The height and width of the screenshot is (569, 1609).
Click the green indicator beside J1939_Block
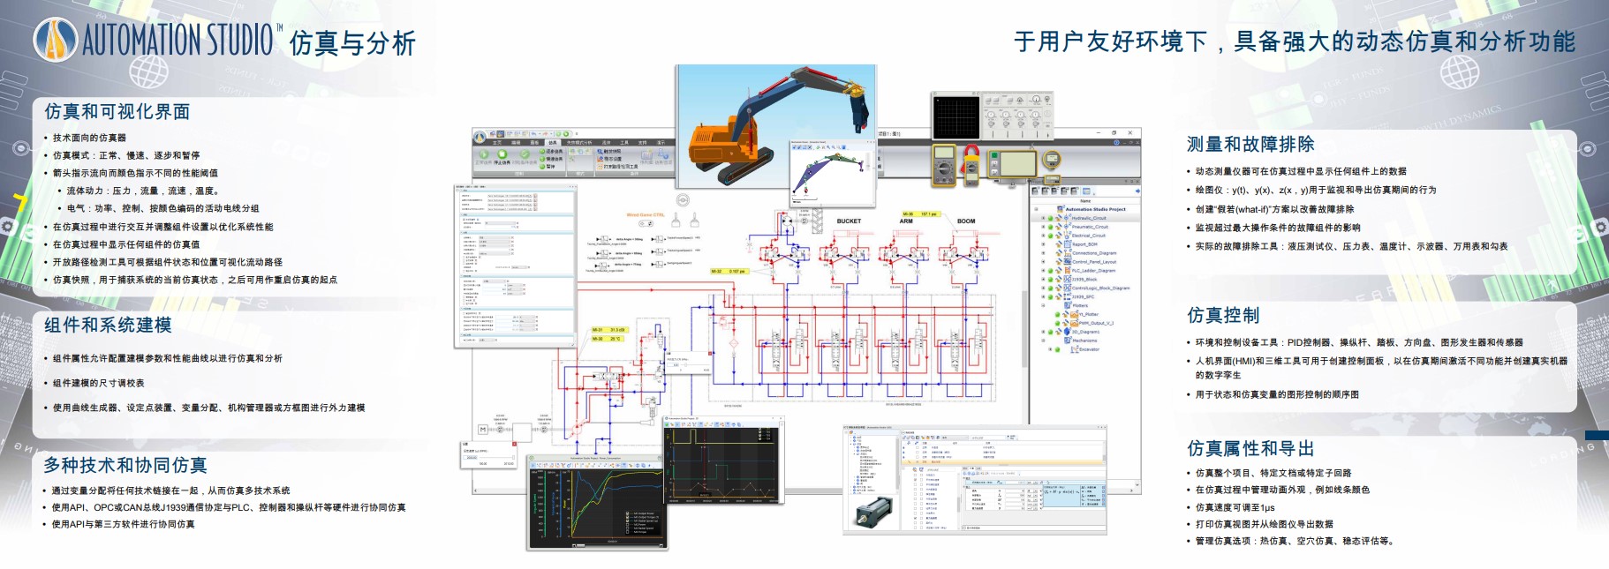tap(1050, 280)
